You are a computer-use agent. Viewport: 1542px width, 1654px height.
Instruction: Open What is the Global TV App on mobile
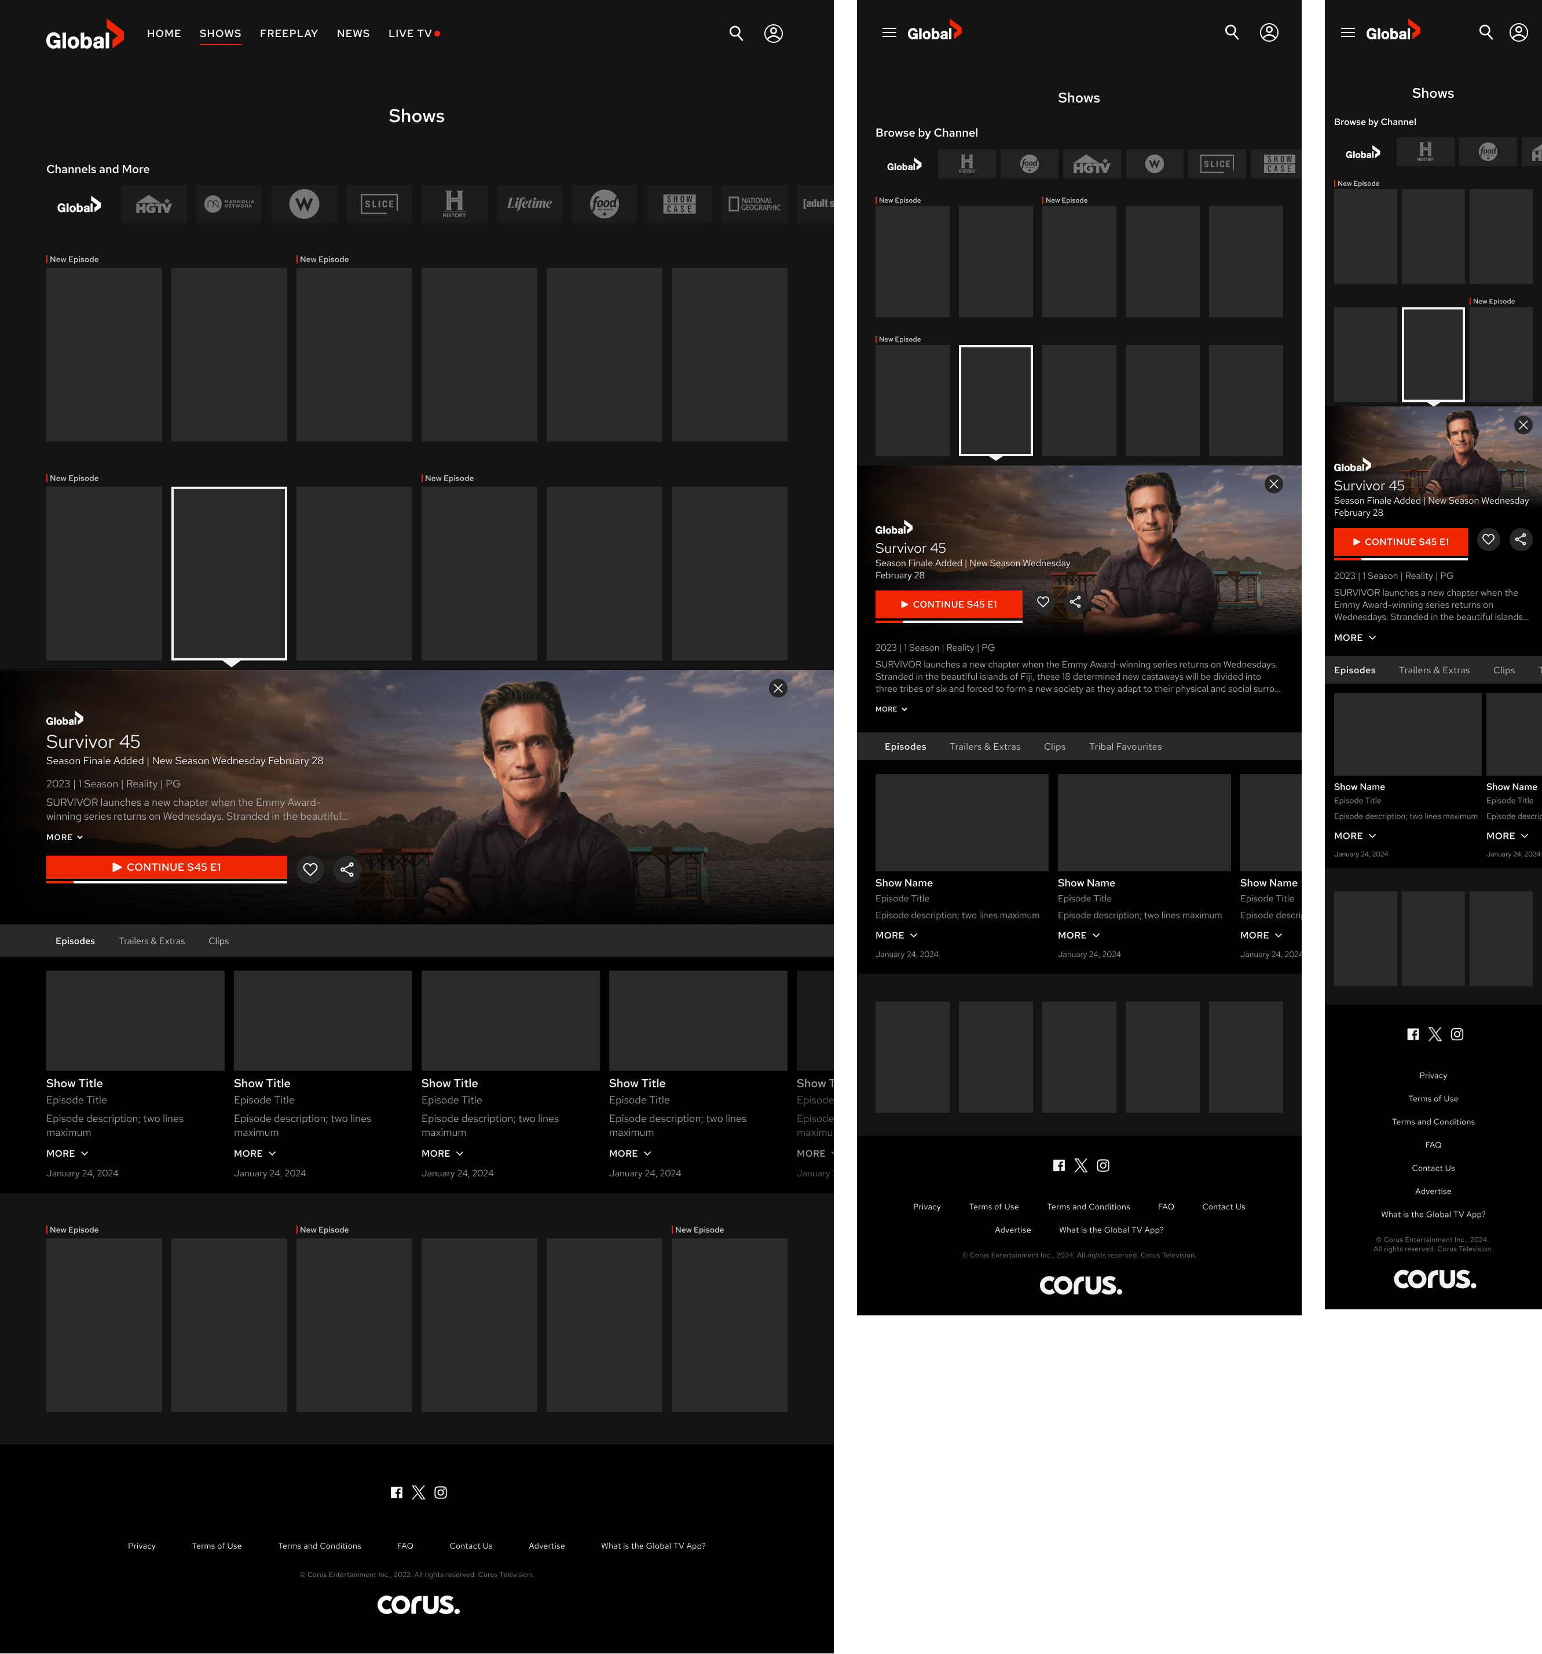coord(1433,1214)
